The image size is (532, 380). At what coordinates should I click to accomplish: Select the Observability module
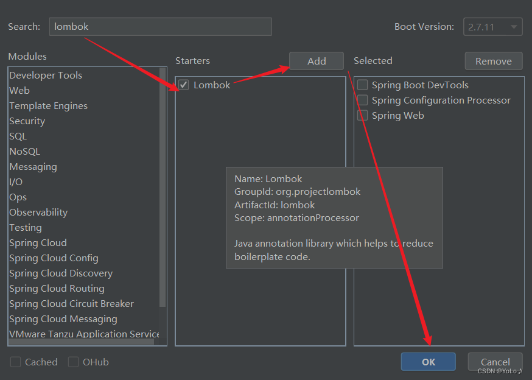(x=83, y=213)
